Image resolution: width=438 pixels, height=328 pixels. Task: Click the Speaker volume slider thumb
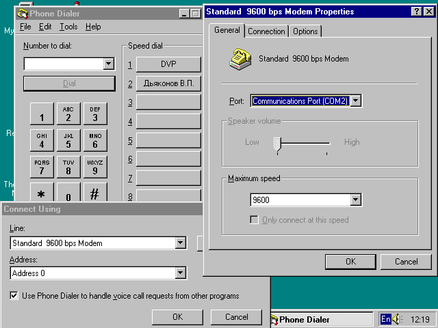tap(278, 143)
